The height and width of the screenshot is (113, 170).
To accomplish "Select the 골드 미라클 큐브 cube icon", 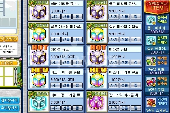I will [97, 12].
